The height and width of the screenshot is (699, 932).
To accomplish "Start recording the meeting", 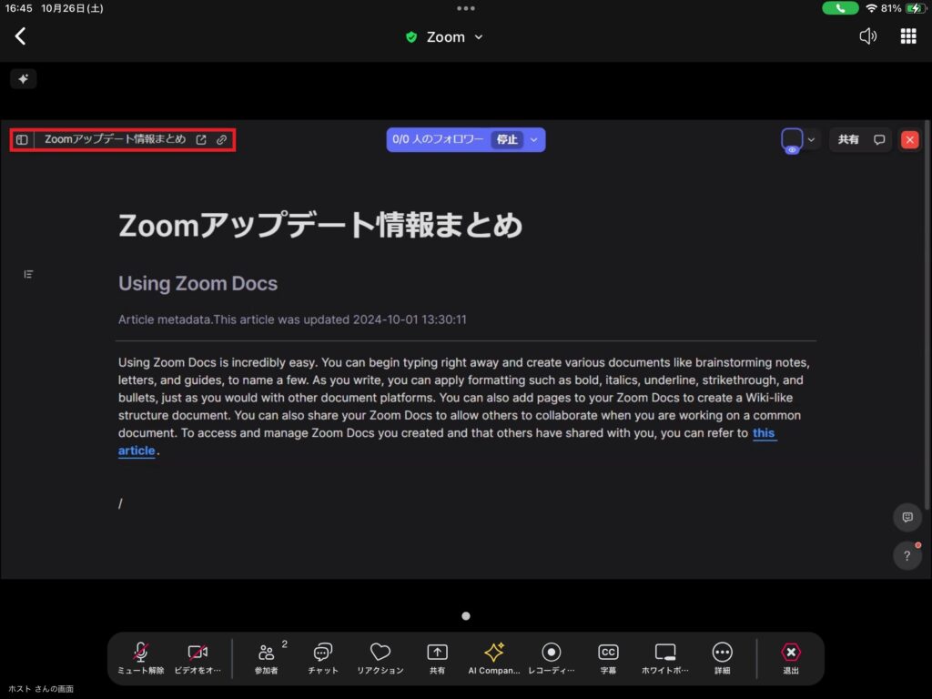I will [x=551, y=657].
